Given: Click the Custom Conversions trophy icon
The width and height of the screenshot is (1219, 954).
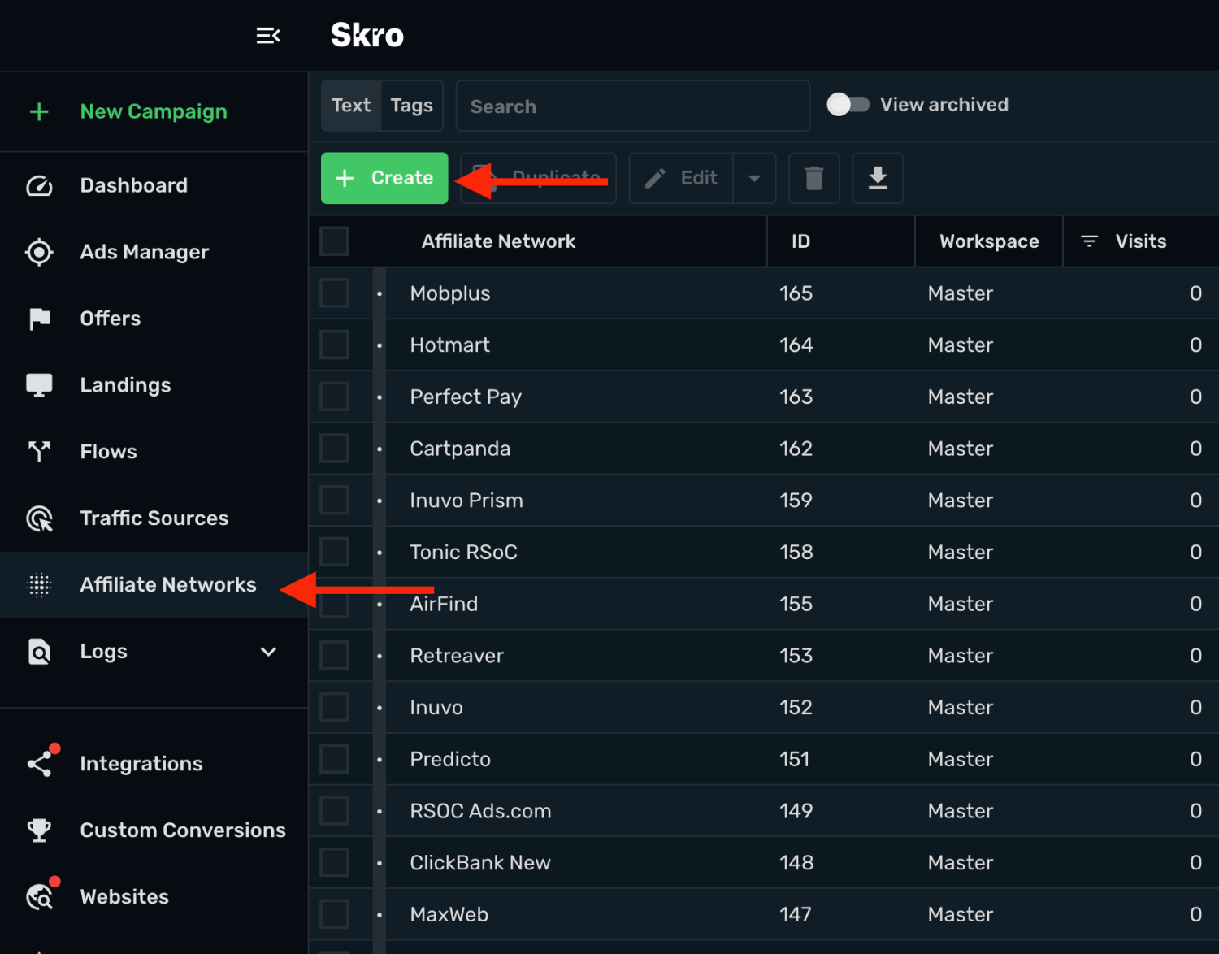Looking at the screenshot, I should click(39, 830).
